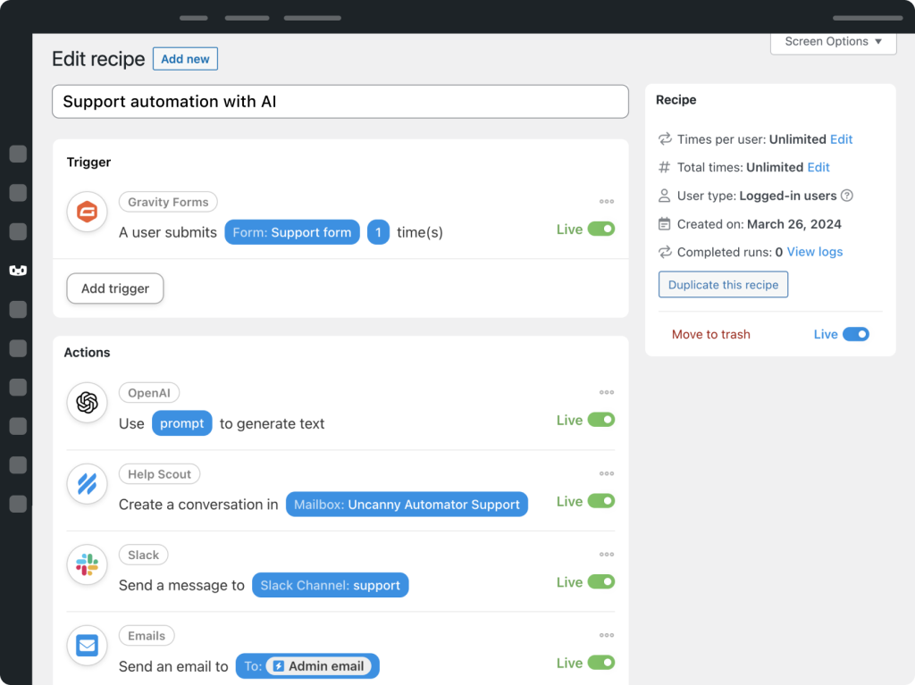Open the Help Scout action options menu
Viewport: 915px width, 685px height.
point(607,473)
